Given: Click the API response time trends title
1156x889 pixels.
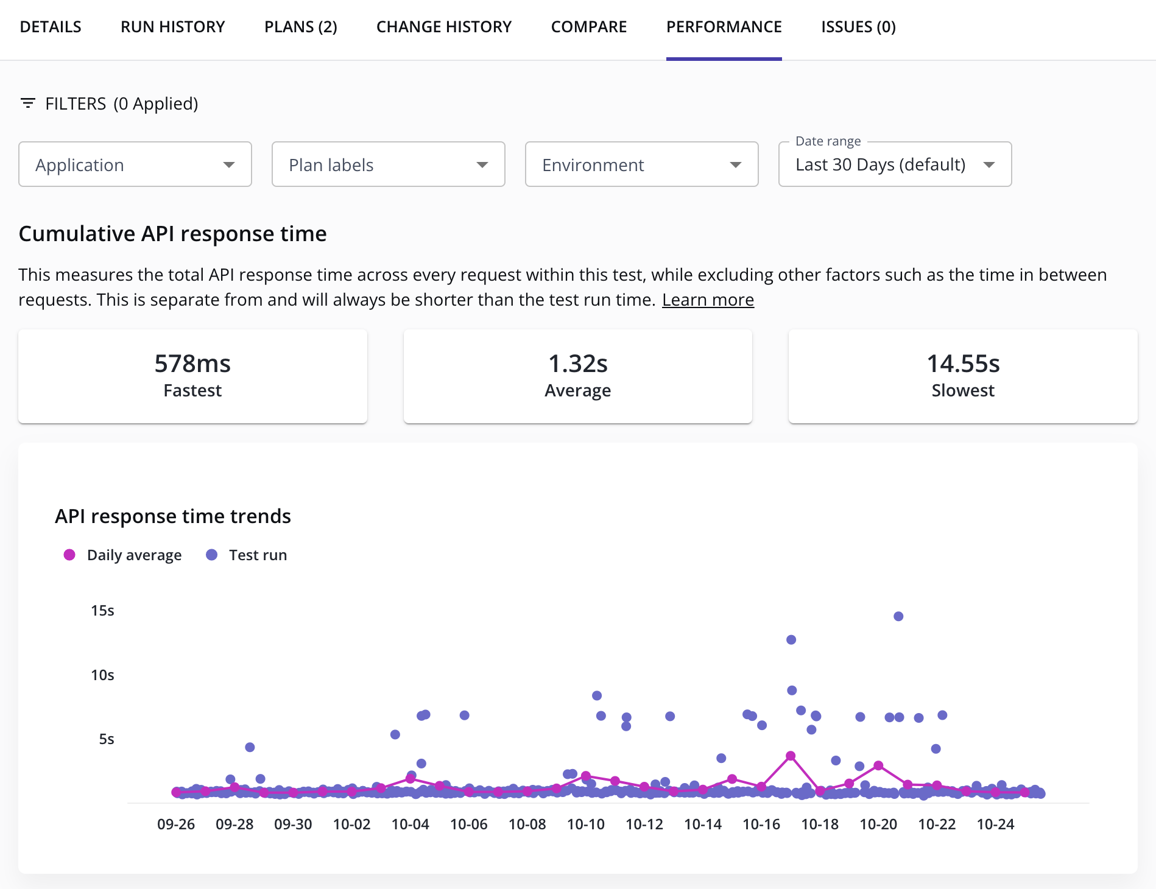Looking at the screenshot, I should [x=173, y=516].
